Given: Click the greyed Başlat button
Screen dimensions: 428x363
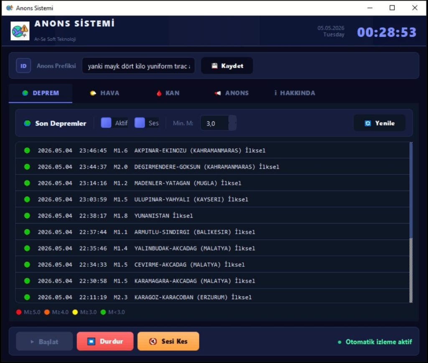Looking at the screenshot, I should [44, 342].
